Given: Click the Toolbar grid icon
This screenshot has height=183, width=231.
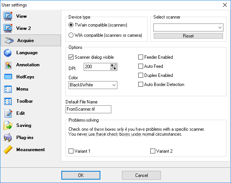Looking at the screenshot, I should (x=8, y=101).
